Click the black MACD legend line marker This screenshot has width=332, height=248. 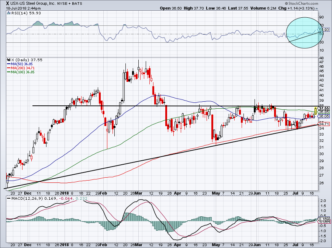[9, 199]
